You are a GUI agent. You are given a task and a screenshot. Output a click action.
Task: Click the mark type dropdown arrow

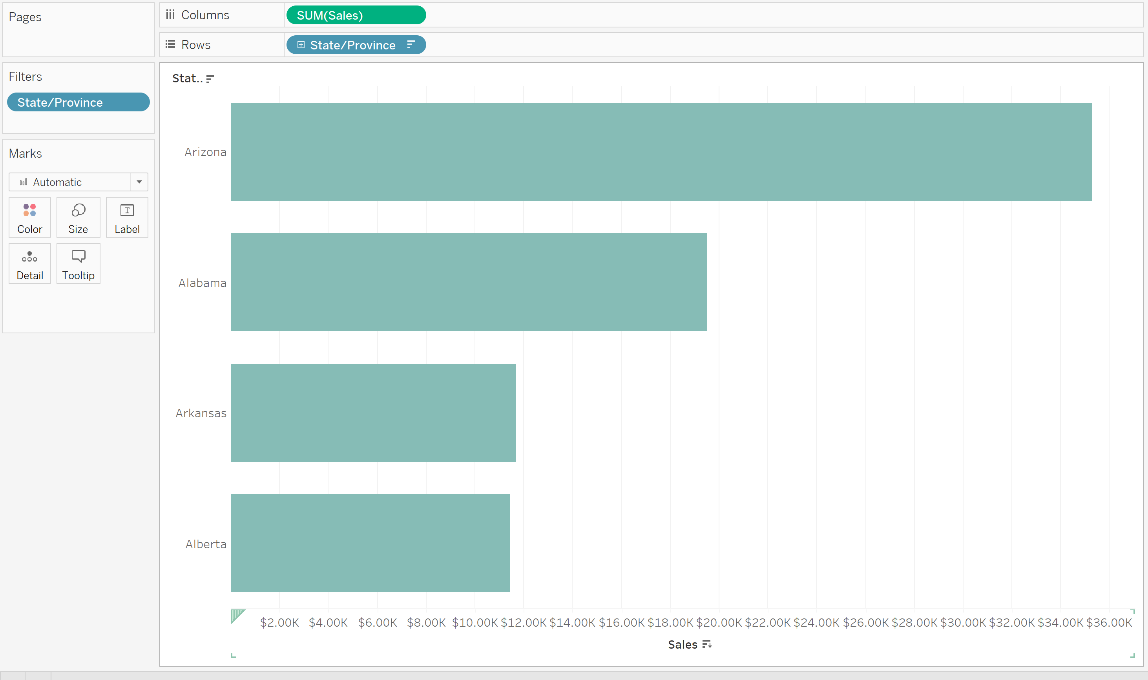tap(139, 182)
